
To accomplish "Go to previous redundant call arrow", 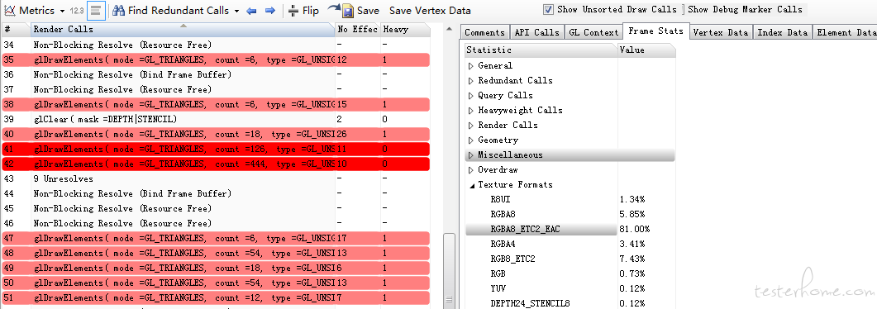I will tap(251, 11).
